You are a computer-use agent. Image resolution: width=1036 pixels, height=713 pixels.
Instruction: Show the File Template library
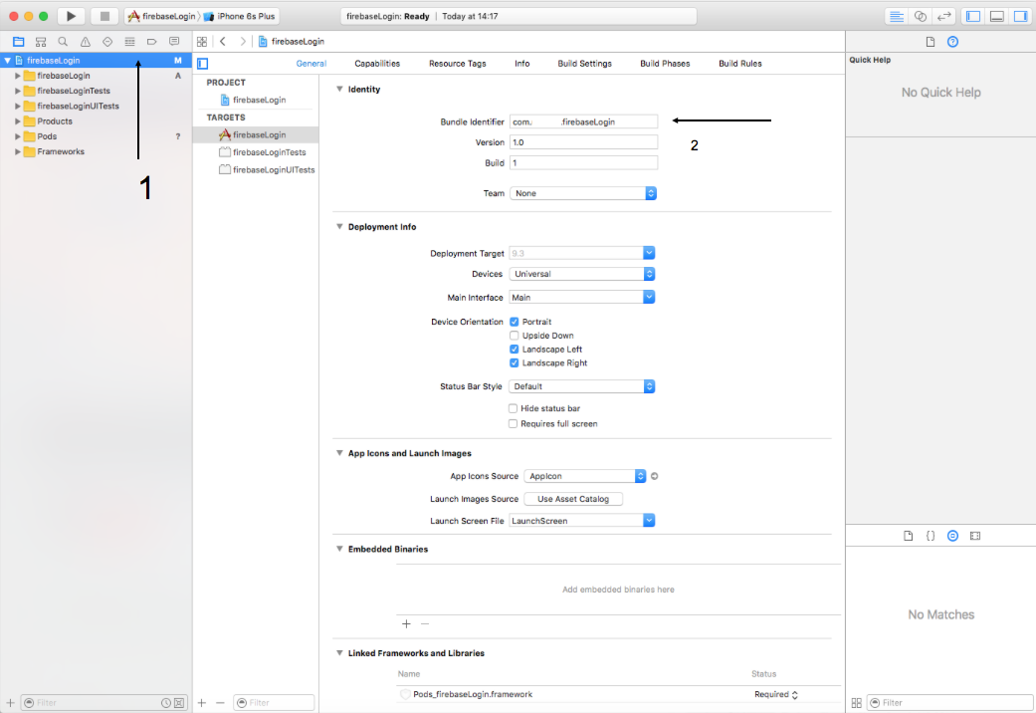[909, 536]
